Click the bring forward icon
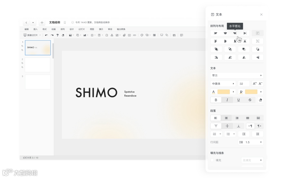 (244, 49)
